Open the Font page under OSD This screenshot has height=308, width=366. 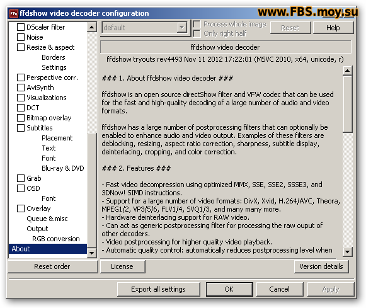point(49,198)
